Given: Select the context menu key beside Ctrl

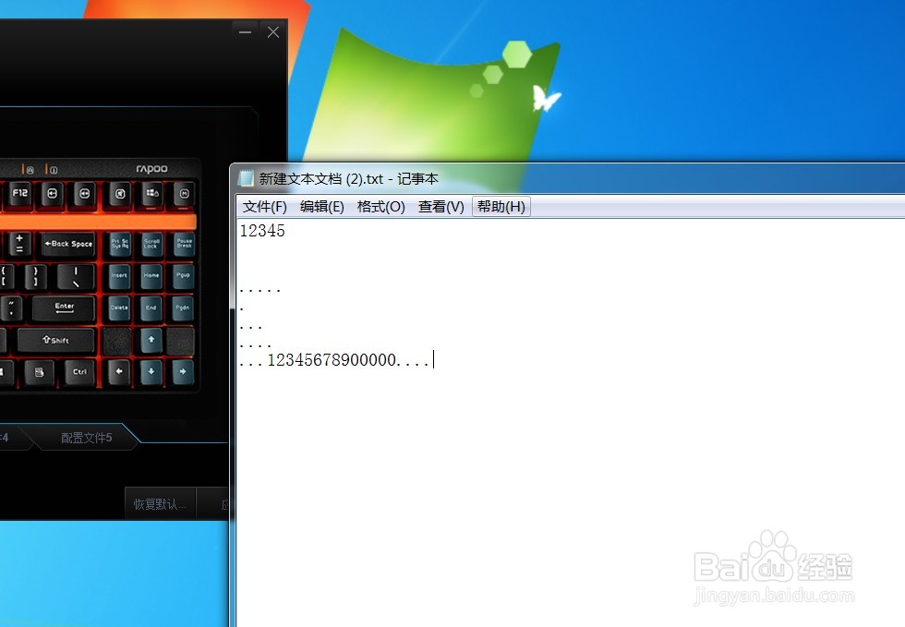Looking at the screenshot, I should [x=39, y=372].
